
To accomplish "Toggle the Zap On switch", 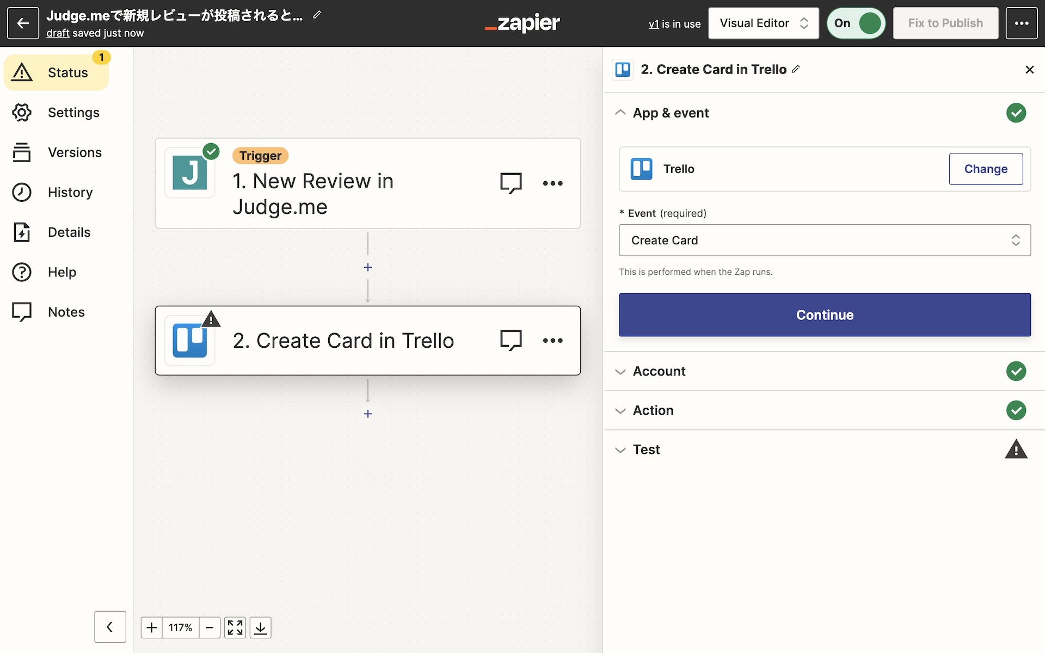I will point(856,23).
